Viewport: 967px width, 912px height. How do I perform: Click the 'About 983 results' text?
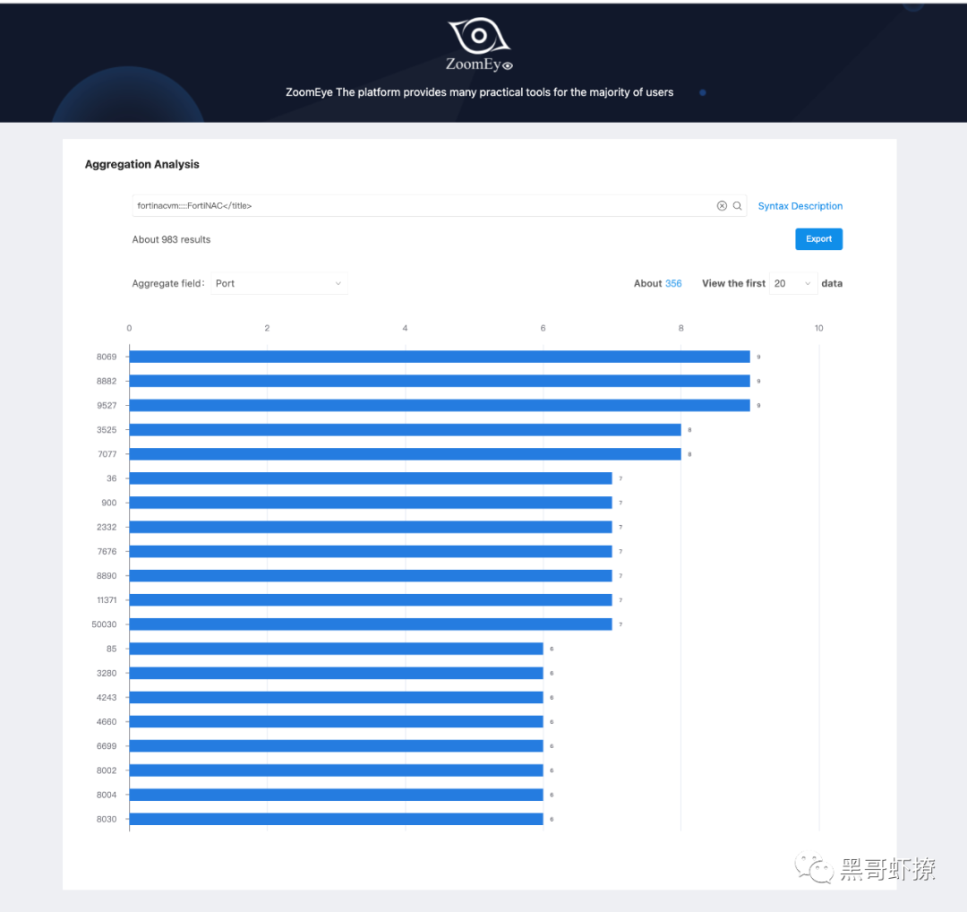[x=171, y=239]
